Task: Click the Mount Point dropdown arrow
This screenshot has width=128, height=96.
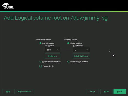Action: point(88,50)
